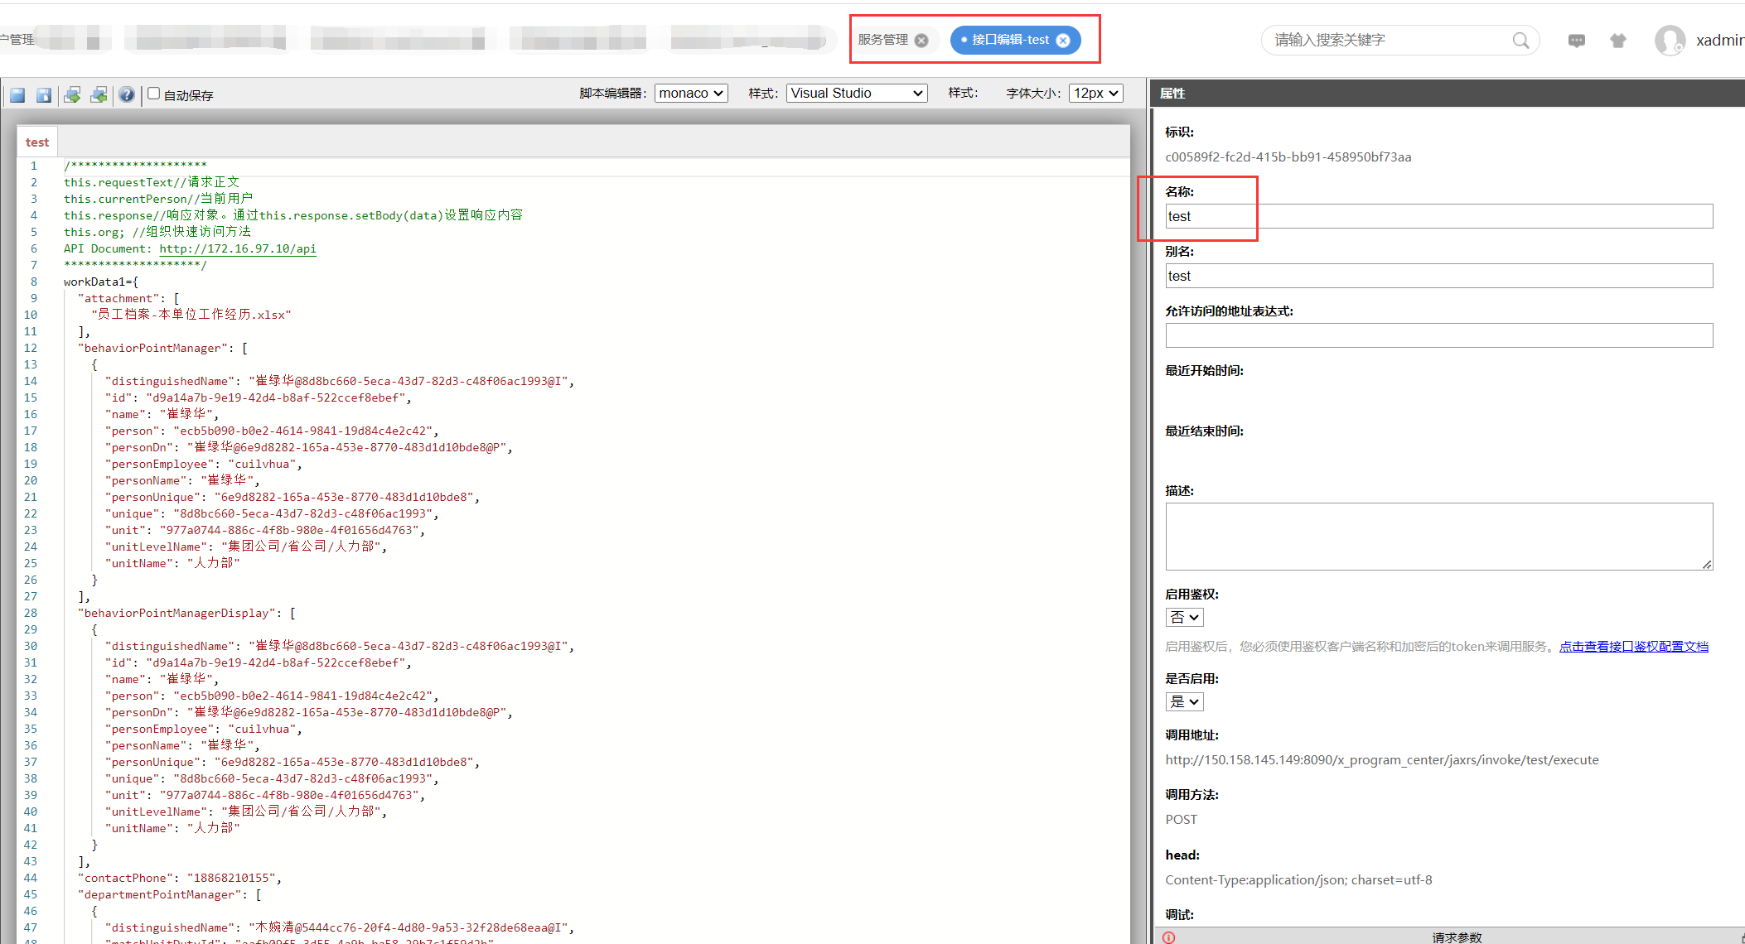Switch to the 服务管理 tab

tap(883, 40)
